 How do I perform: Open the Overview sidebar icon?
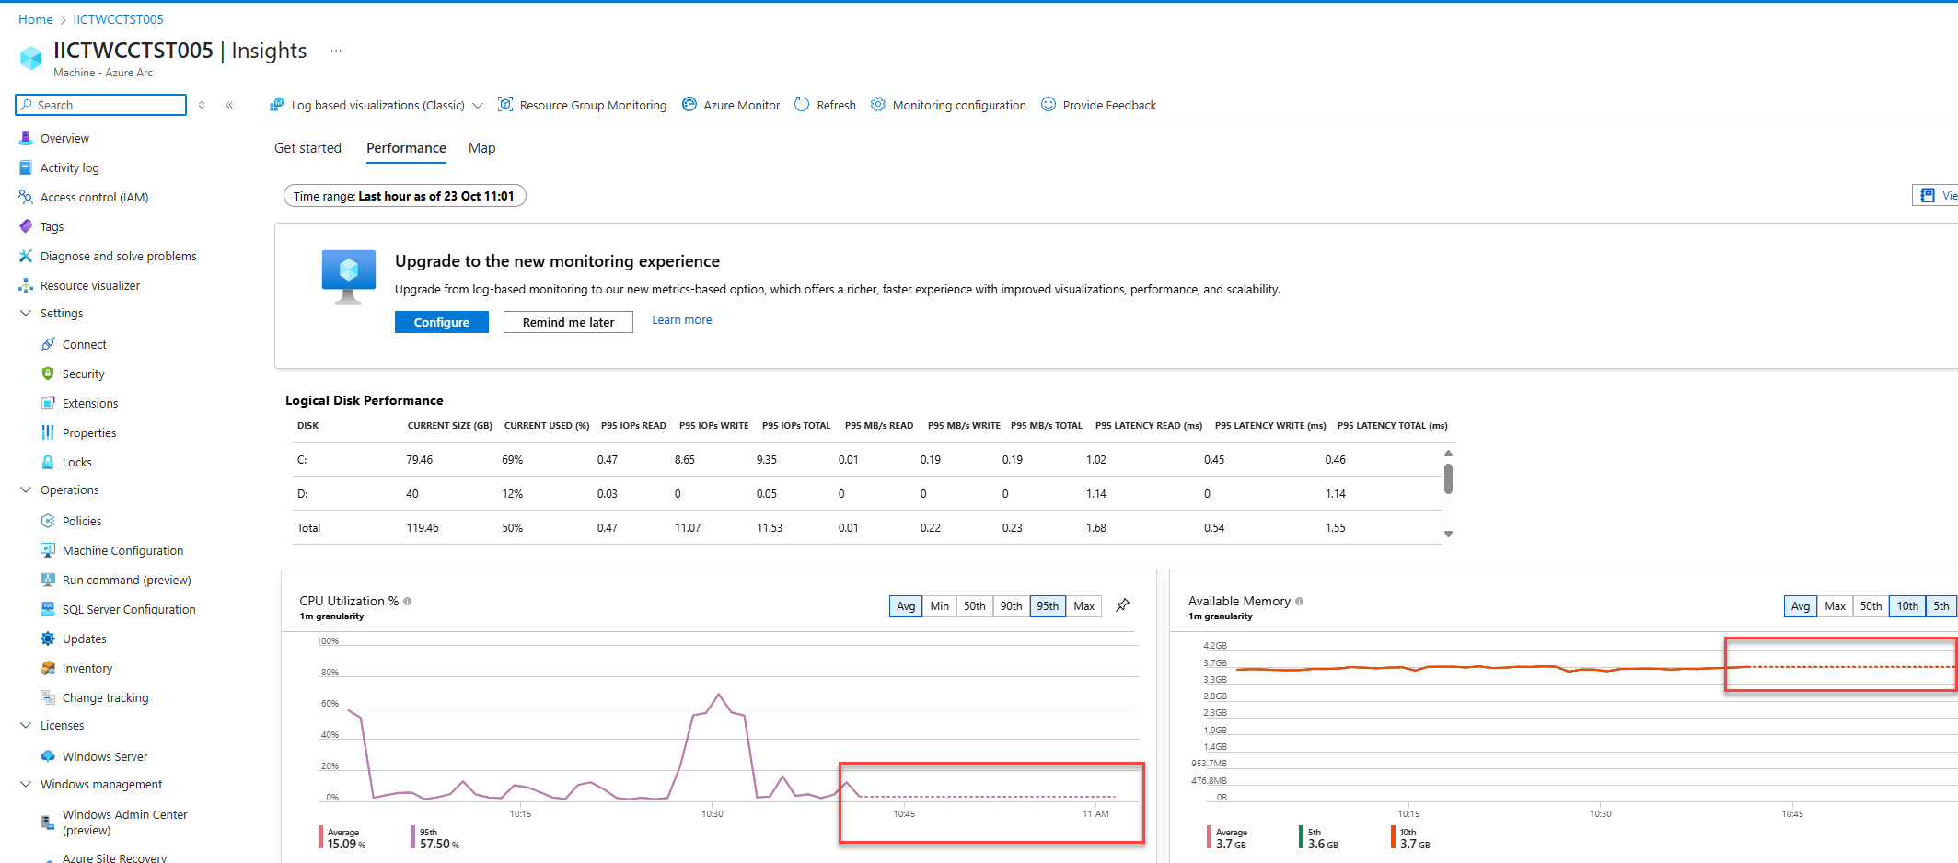pos(26,138)
